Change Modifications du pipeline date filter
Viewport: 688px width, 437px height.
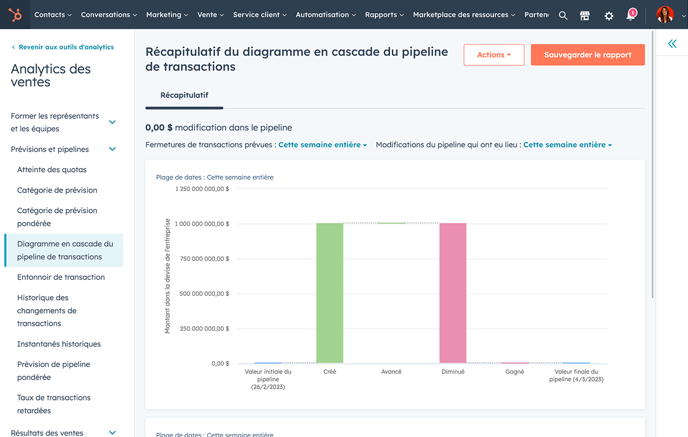[x=567, y=145]
